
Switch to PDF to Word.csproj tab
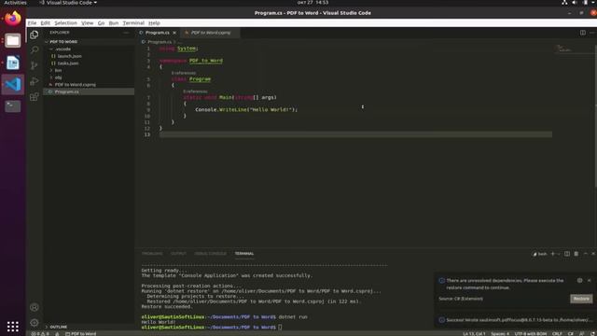(210, 33)
